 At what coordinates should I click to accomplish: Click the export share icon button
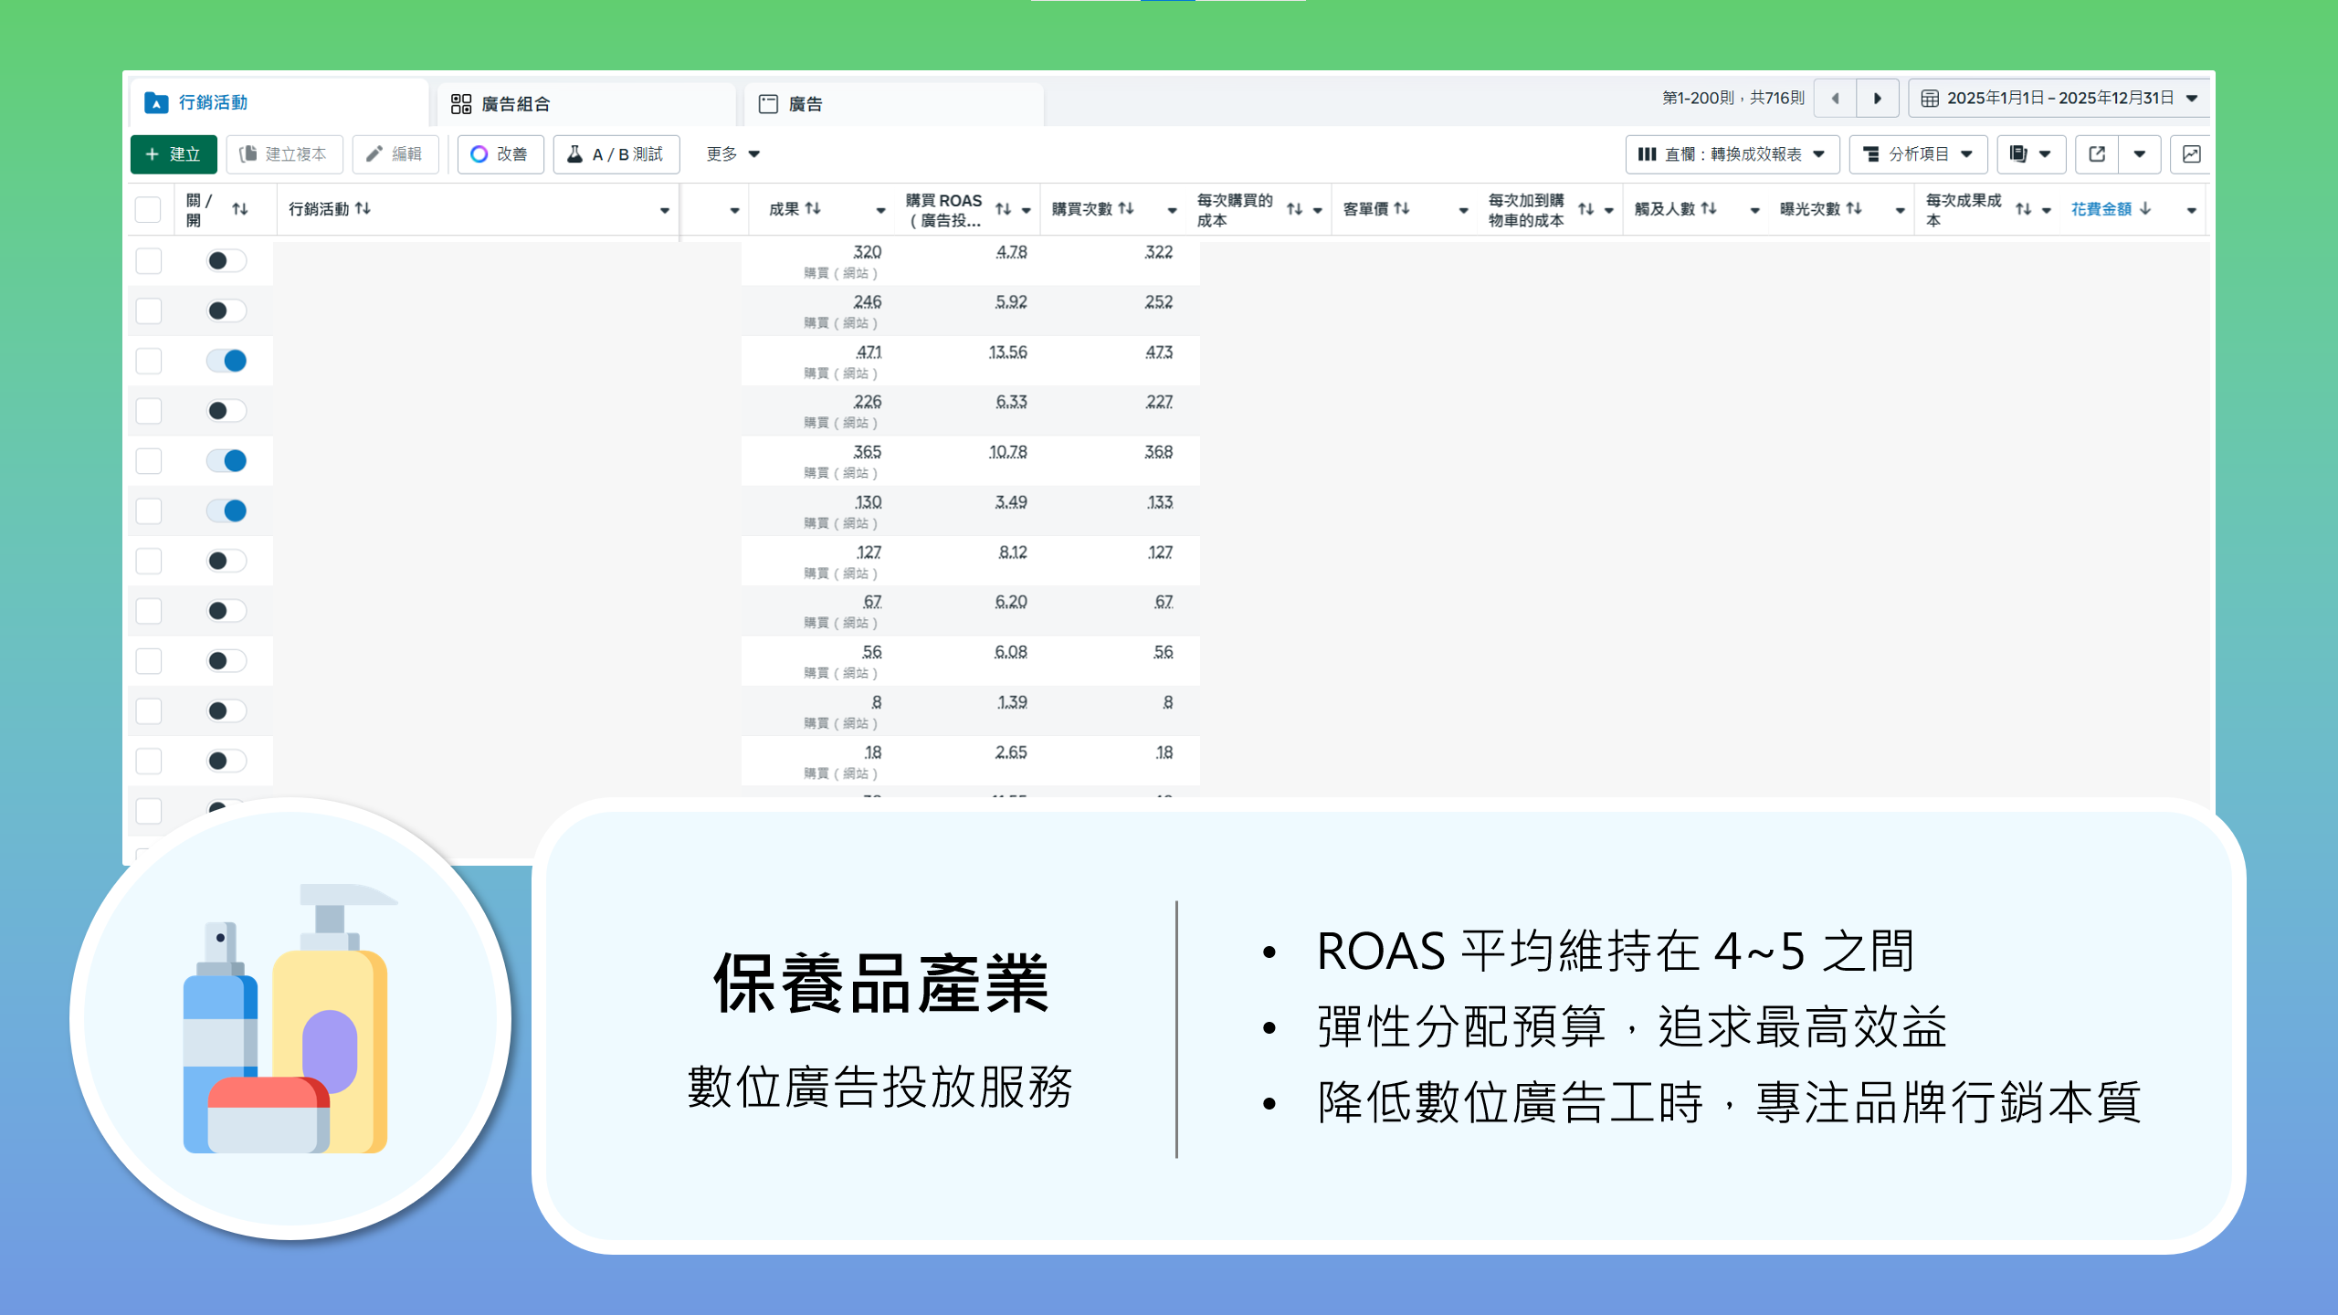point(2097,154)
